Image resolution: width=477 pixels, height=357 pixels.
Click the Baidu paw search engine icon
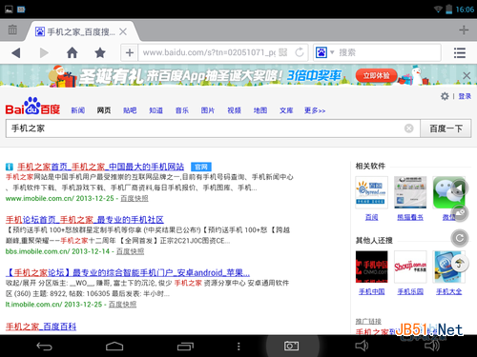(321, 52)
